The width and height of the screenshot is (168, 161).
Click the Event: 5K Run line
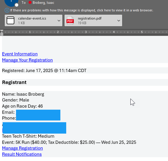(x=69, y=142)
